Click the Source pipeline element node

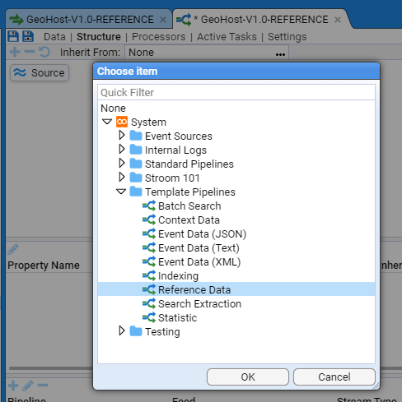pyautogui.click(x=40, y=72)
